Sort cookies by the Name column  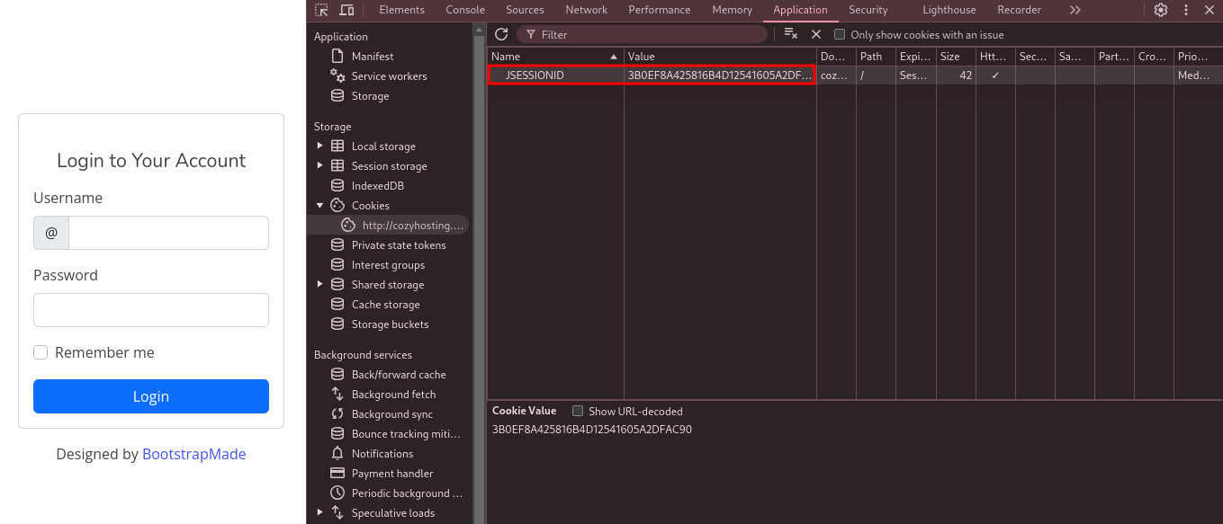[x=555, y=57]
